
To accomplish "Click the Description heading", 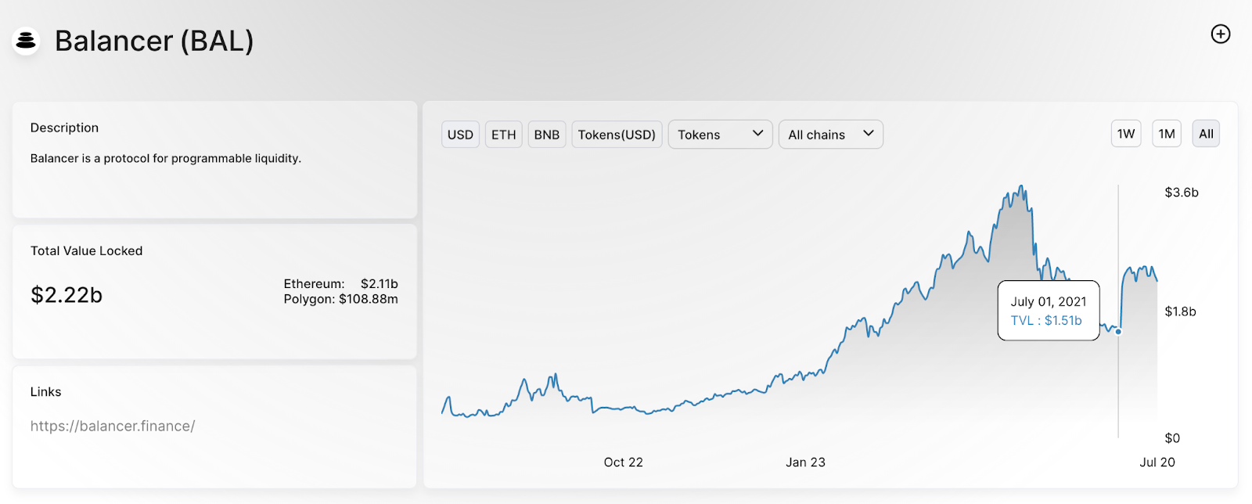I will coord(64,128).
